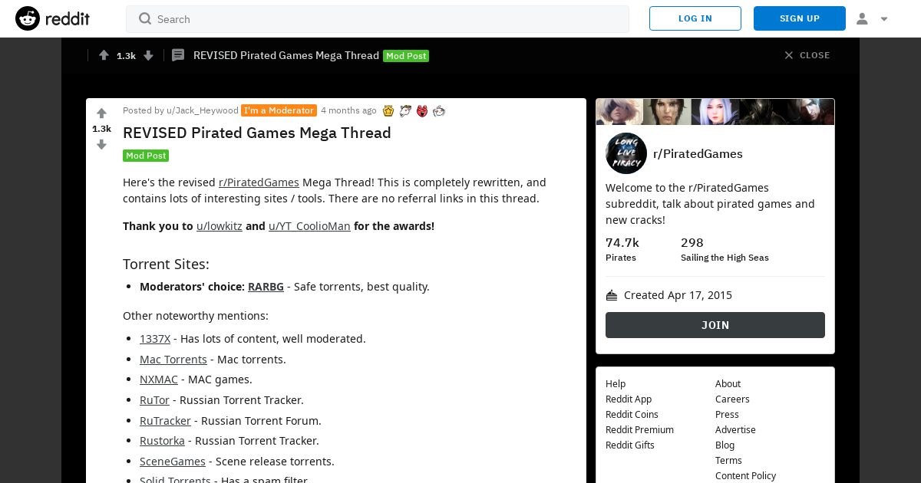The width and height of the screenshot is (921, 483).
Task: Click the JOIN community button
Action: pos(715,325)
